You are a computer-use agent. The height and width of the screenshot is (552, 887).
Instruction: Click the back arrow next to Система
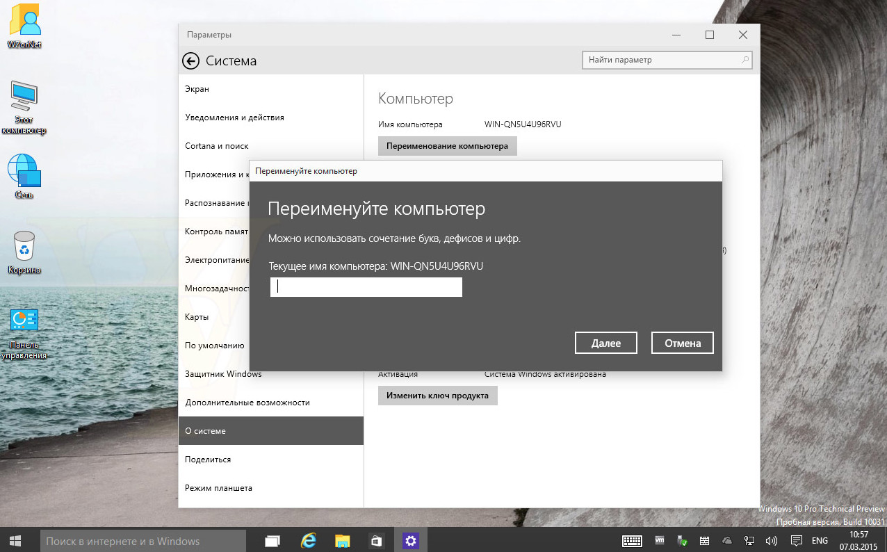(190, 61)
